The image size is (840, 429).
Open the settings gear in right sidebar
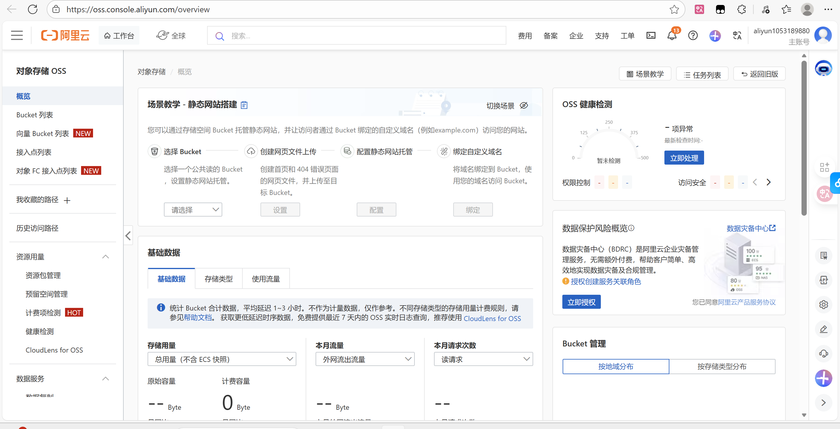[824, 304]
